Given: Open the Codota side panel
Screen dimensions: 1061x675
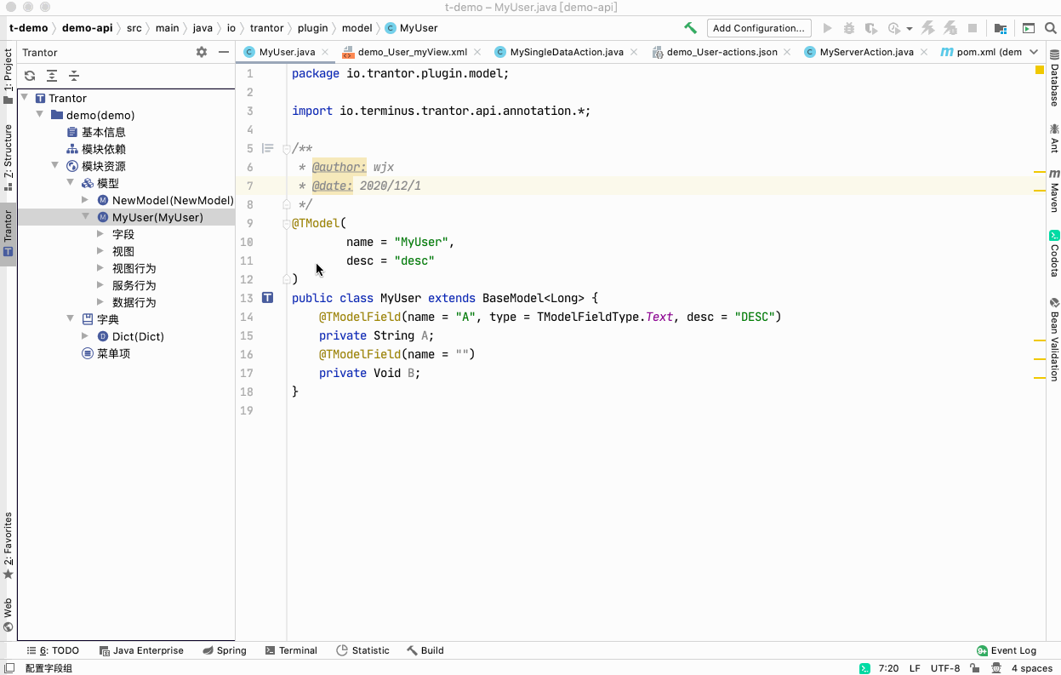Looking at the screenshot, I should 1054,253.
